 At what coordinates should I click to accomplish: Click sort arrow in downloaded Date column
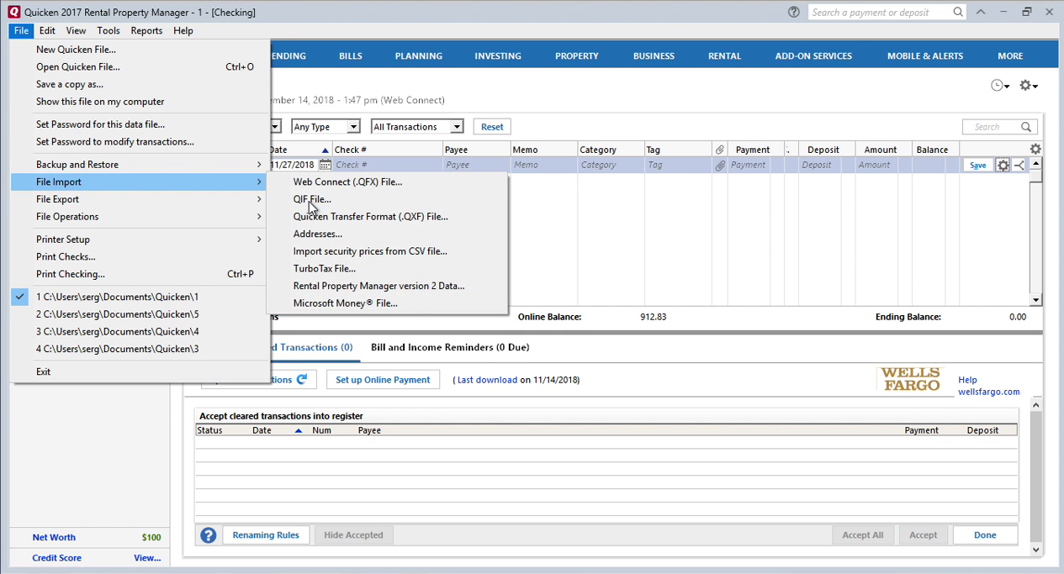tap(298, 430)
